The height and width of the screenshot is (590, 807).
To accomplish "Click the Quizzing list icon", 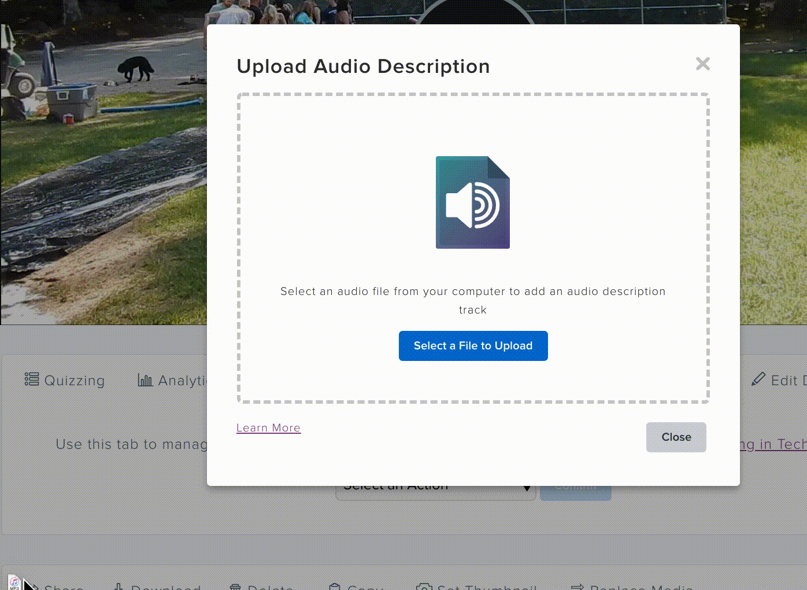I will click(x=31, y=379).
